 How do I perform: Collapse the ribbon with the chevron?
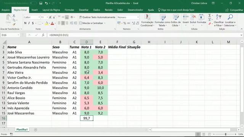[x=241, y=29]
